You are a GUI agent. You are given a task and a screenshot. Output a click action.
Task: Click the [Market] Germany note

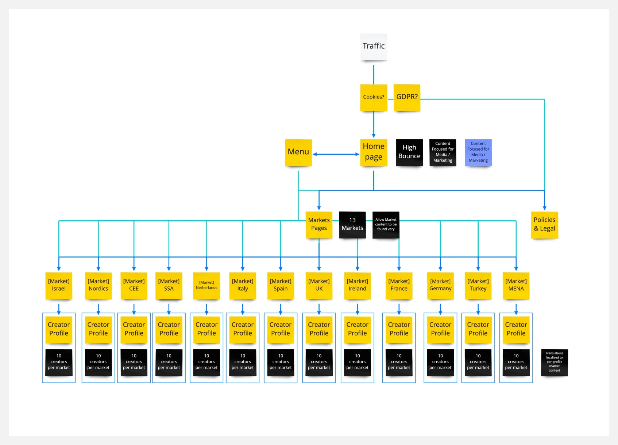(x=440, y=286)
